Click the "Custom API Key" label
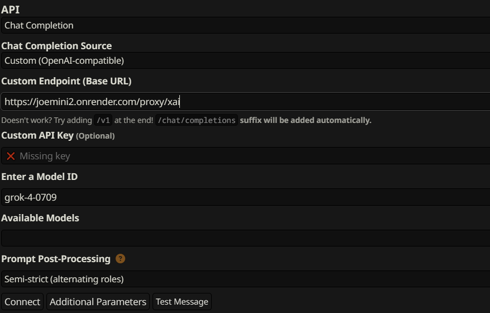 pyautogui.click(x=37, y=135)
